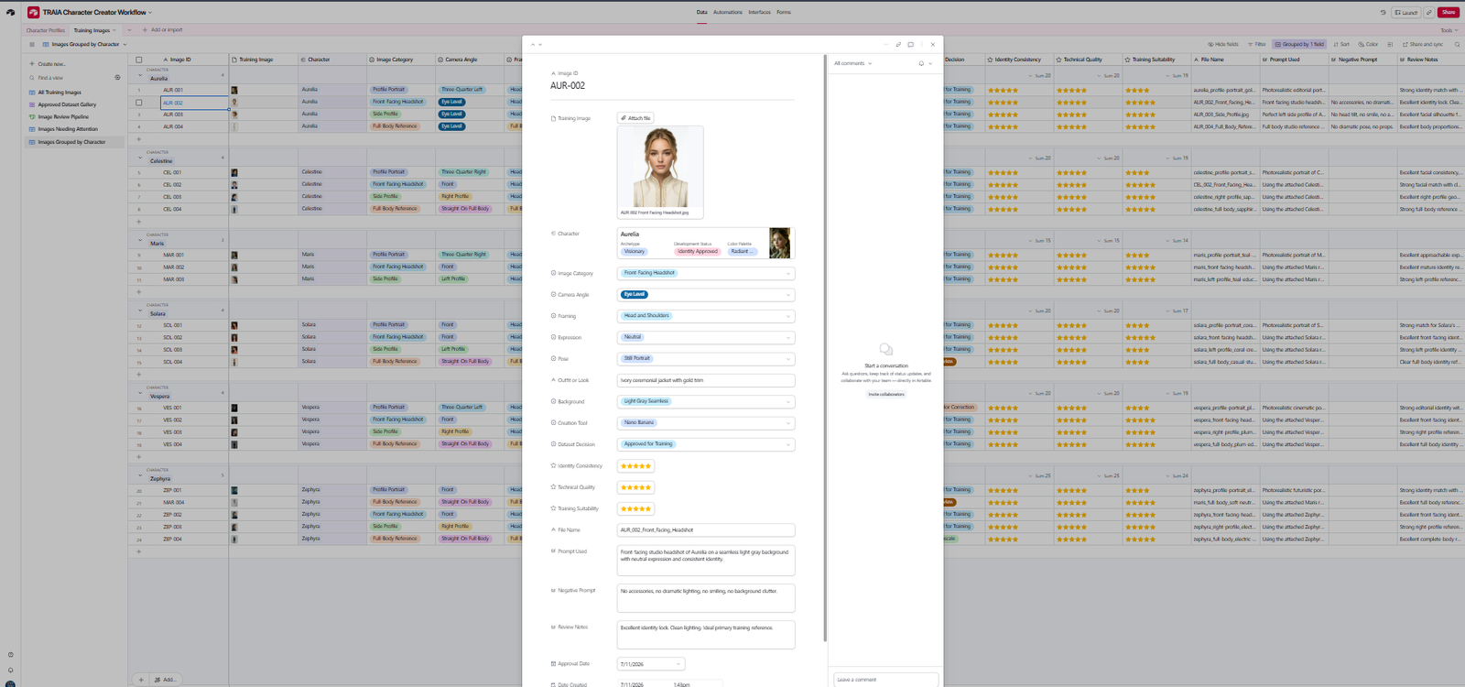Click the copy link icon beside Share

click(1428, 12)
